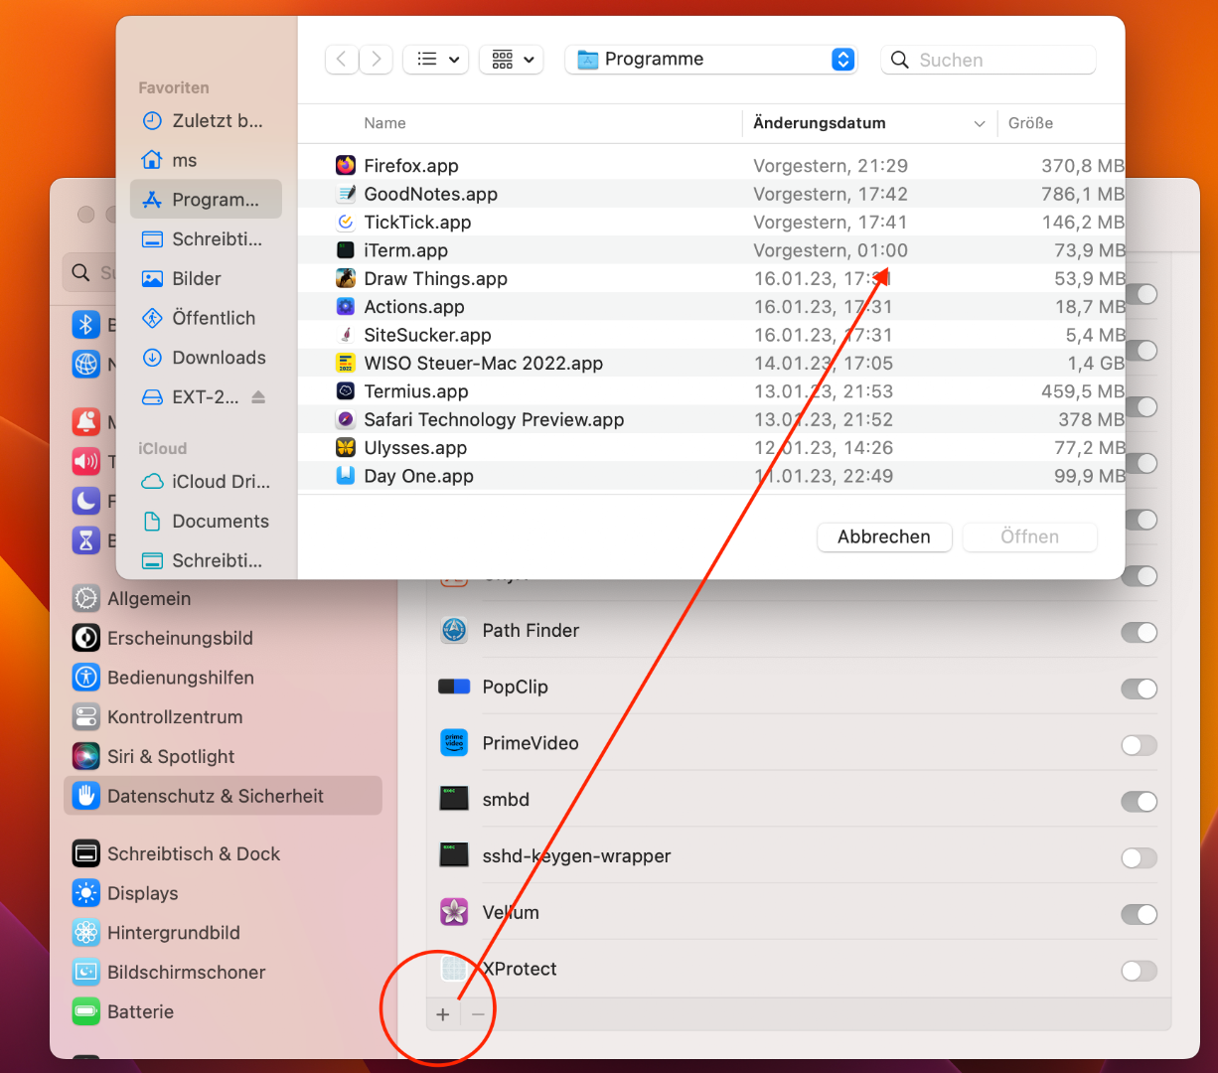Open Datenschutz & Sicherheit settings
Image resolution: width=1218 pixels, height=1073 pixels.
pyautogui.click(x=224, y=797)
